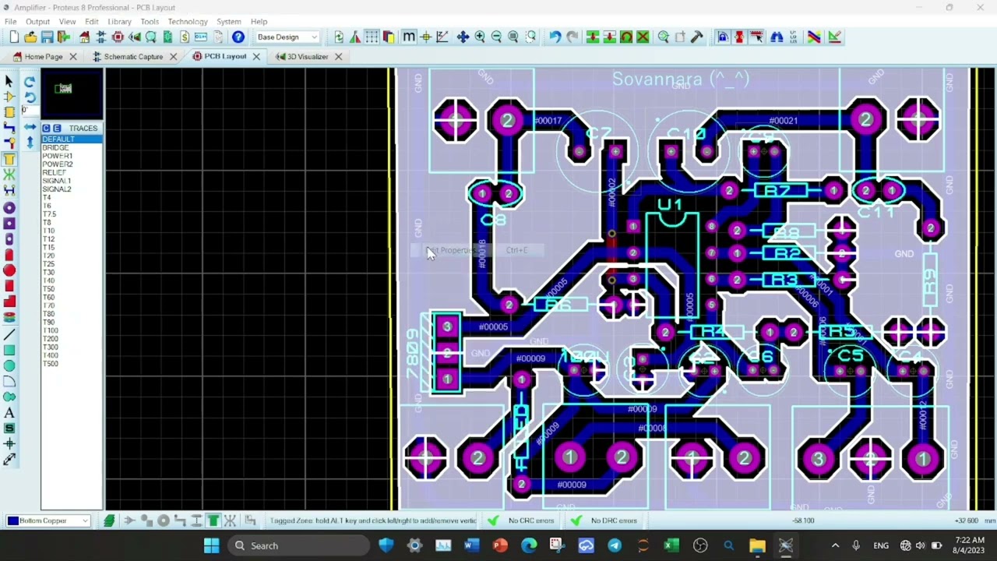The width and height of the screenshot is (997, 561).
Task: Select the POWER1 trace style
Action: click(x=58, y=156)
